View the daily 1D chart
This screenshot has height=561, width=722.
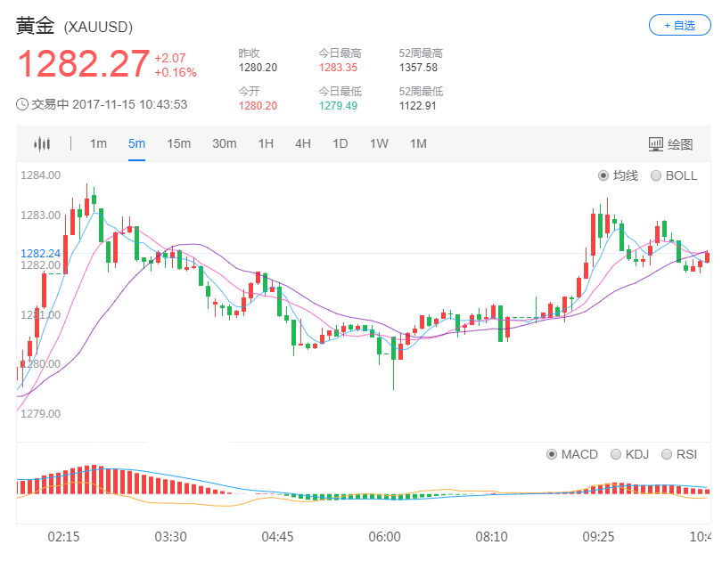coord(340,142)
